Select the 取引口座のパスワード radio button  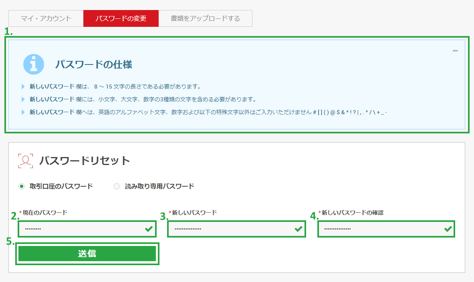(22, 186)
